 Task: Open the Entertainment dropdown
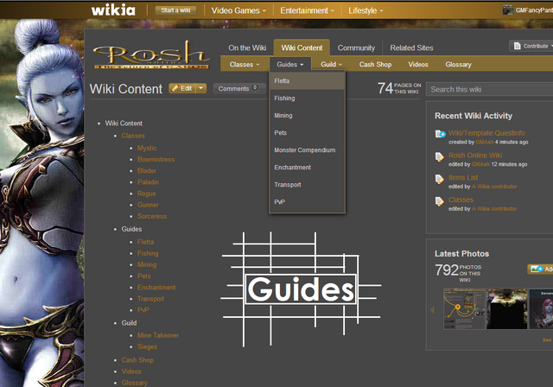307,10
